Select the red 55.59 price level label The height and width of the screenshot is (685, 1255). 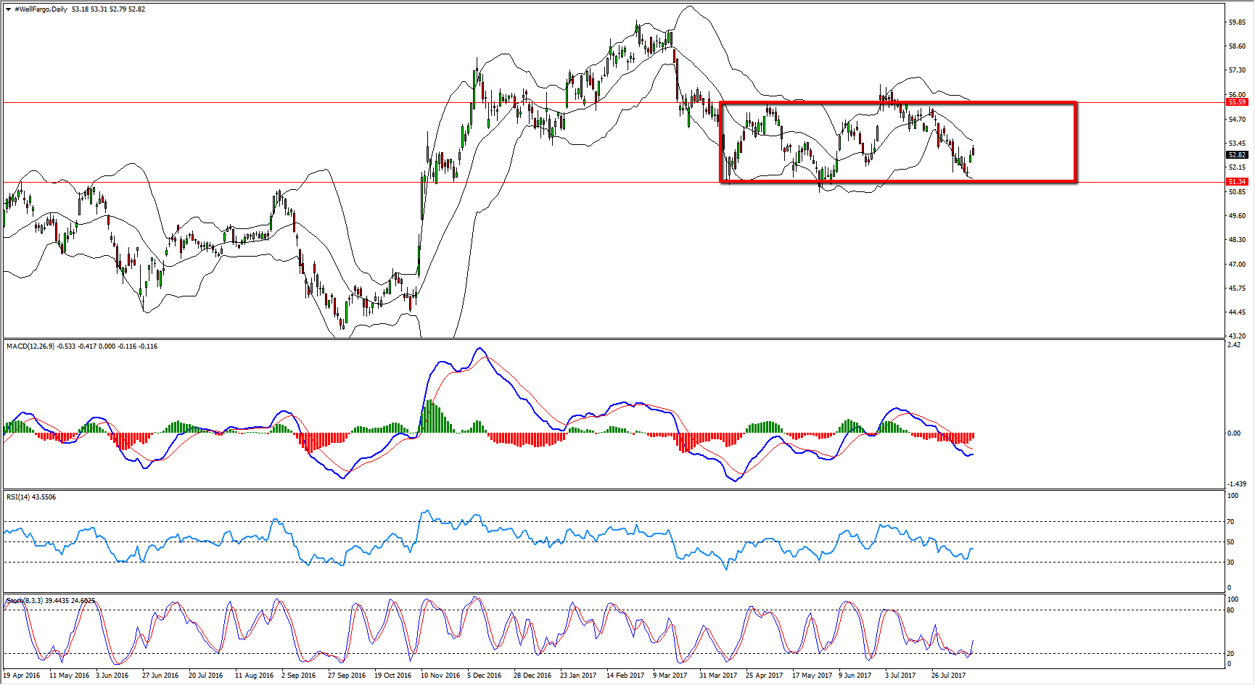point(1237,102)
